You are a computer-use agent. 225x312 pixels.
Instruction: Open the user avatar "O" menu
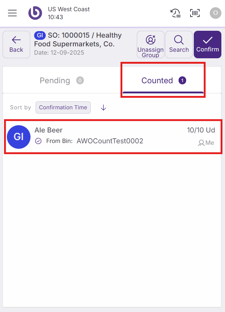click(215, 13)
